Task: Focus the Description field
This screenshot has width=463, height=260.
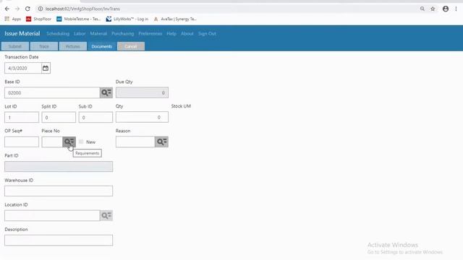Action: pyautogui.click(x=59, y=240)
